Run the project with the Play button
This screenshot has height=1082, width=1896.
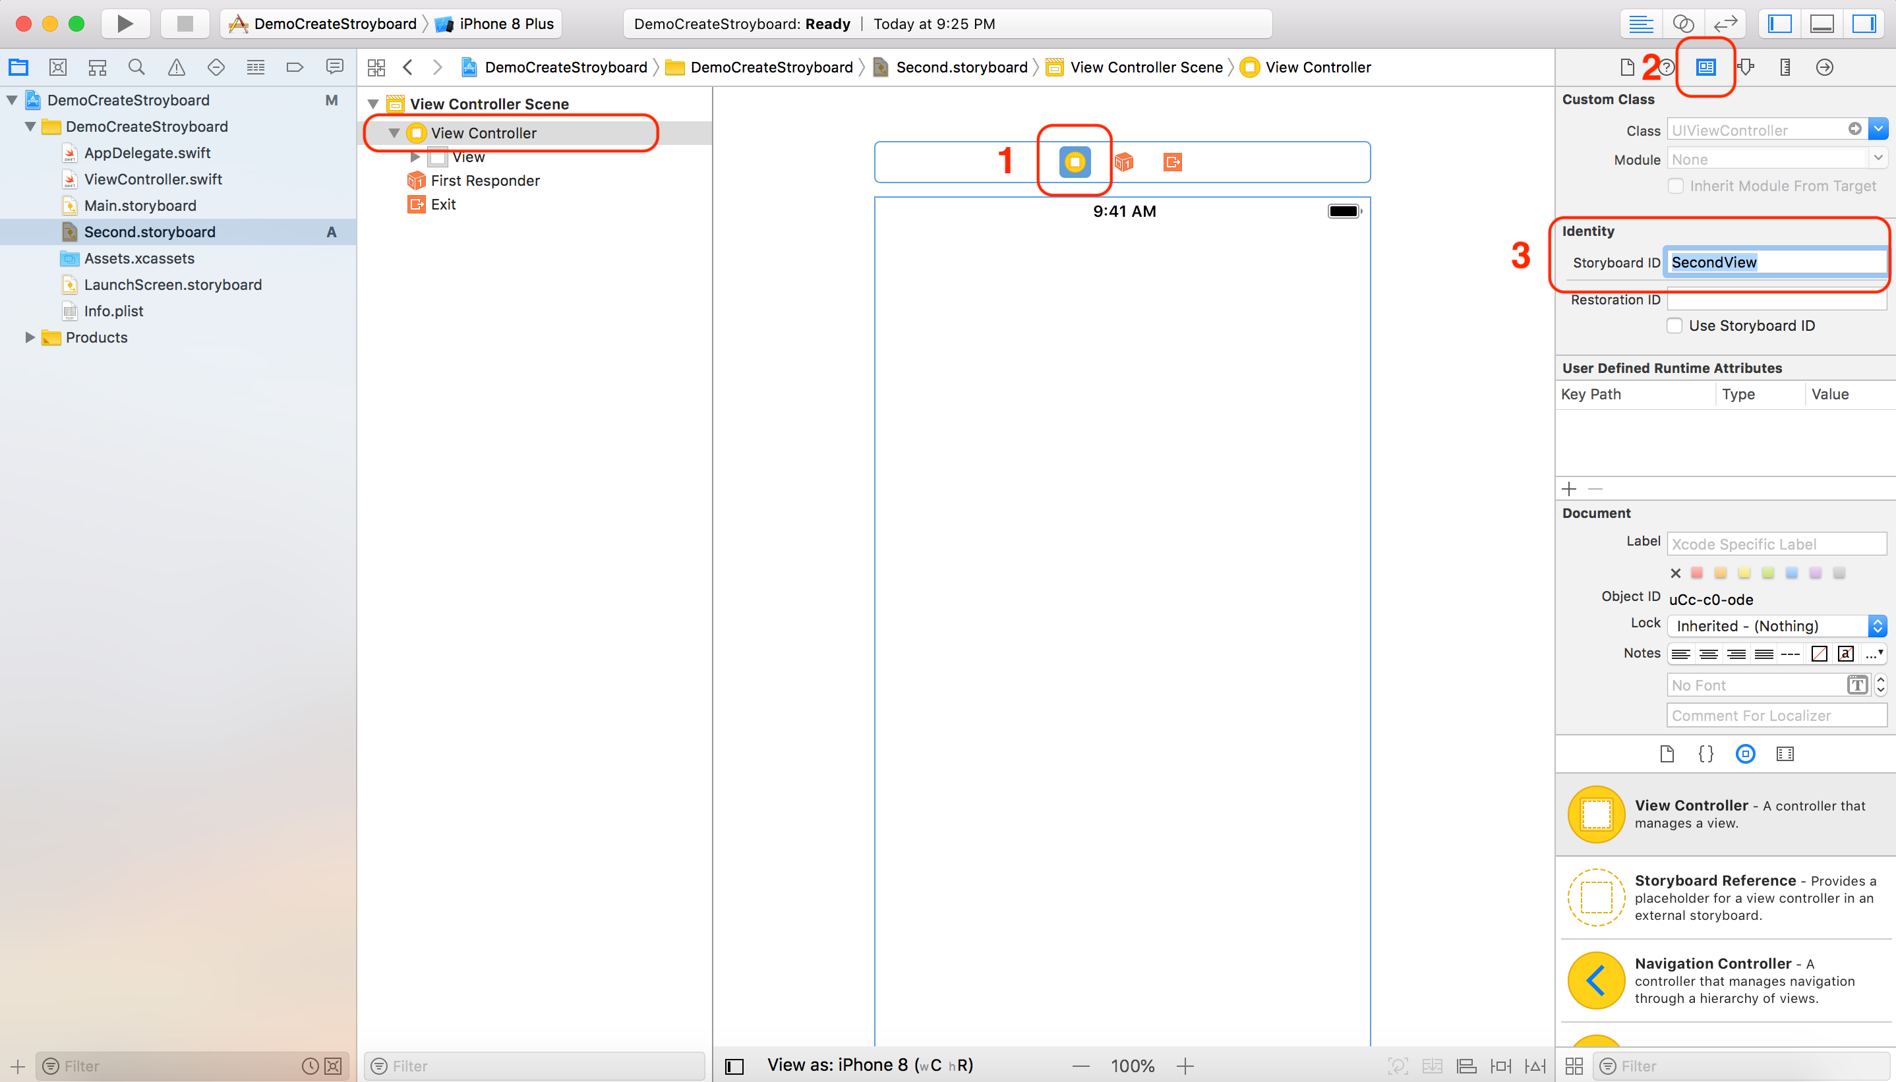pos(125,23)
